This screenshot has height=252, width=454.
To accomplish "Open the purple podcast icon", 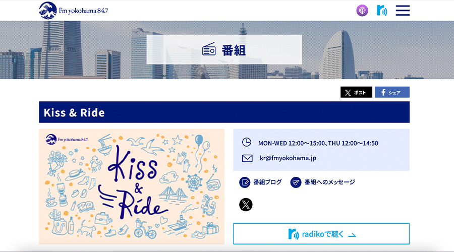I will pyautogui.click(x=362, y=11).
